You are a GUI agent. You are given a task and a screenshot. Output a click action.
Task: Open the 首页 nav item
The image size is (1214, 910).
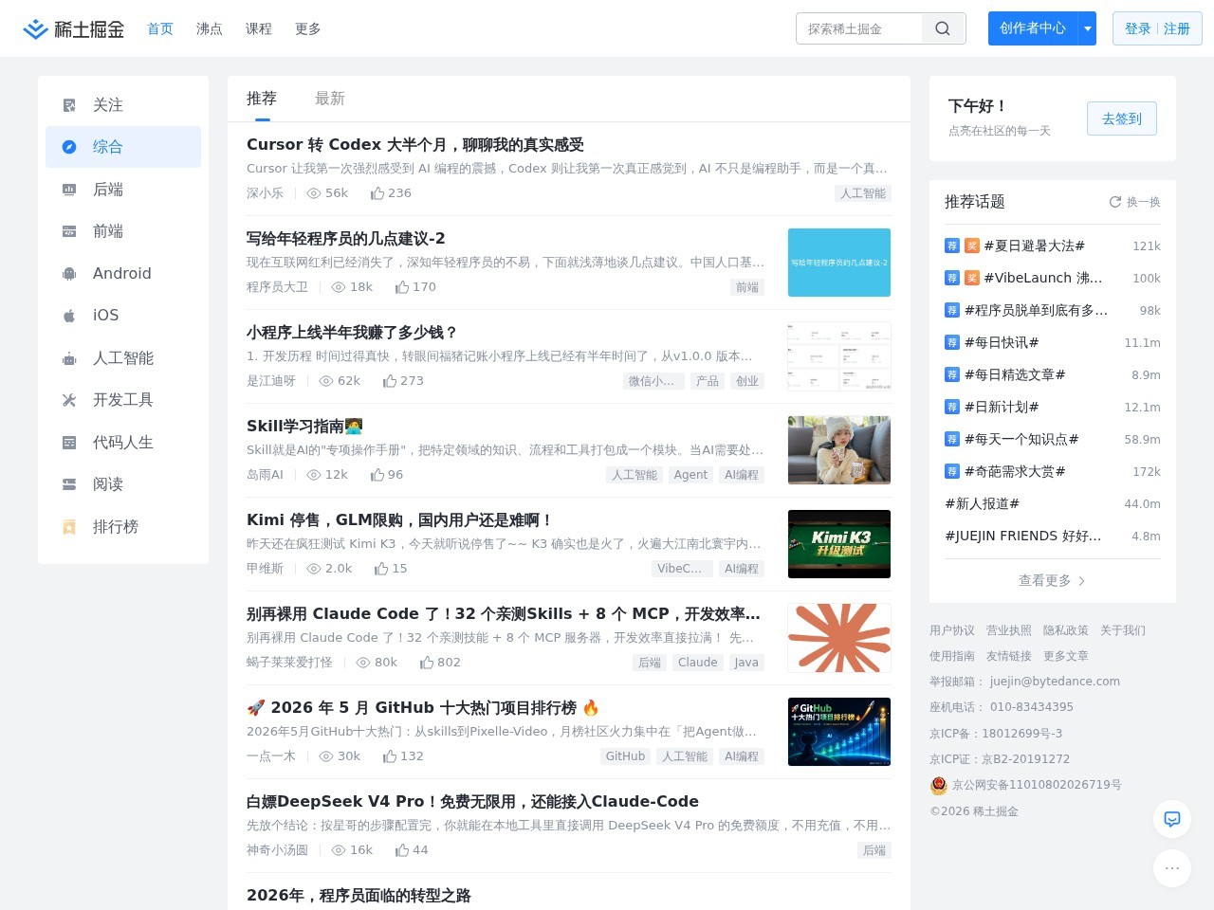click(160, 28)
